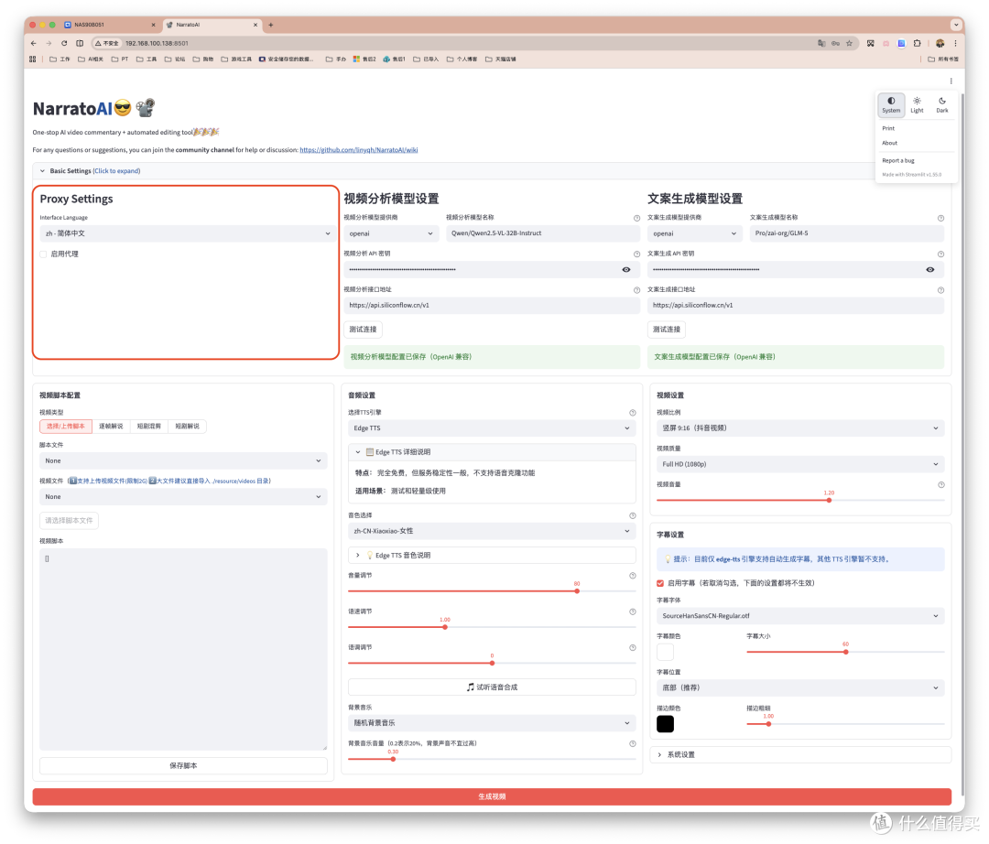This screenshot has height=844, width=989.
Task: Switch theme to System mode
Action: [x=891, y=104]
